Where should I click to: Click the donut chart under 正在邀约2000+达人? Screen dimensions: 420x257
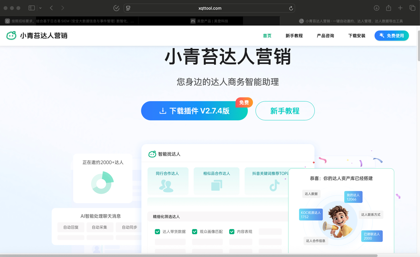pos(102,183)
